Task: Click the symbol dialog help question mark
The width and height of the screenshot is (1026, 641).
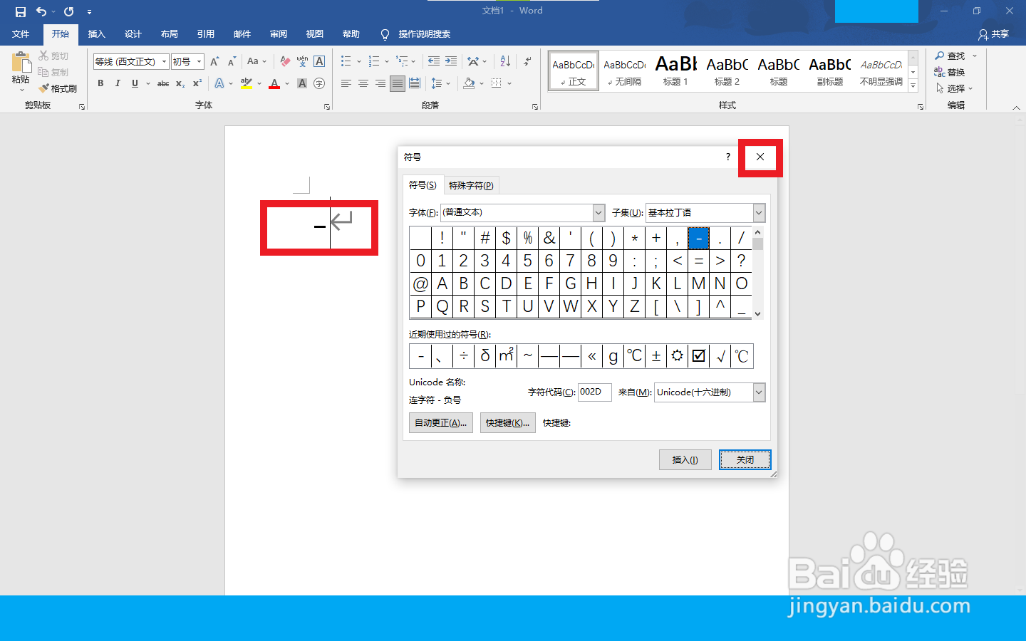Action: [x=727, y=157]
